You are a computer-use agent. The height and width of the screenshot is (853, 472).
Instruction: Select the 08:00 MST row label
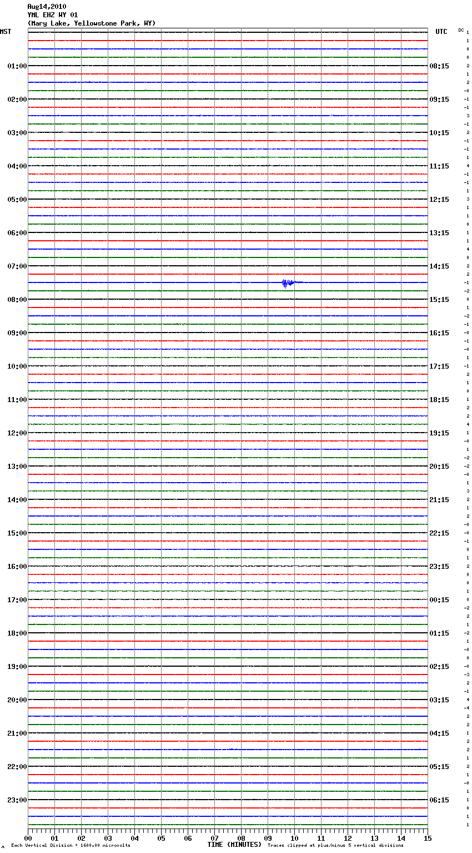pyautogui.click(x=17, y=300)
